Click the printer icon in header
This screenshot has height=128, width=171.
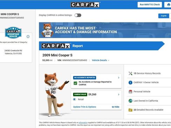[169, 5]
